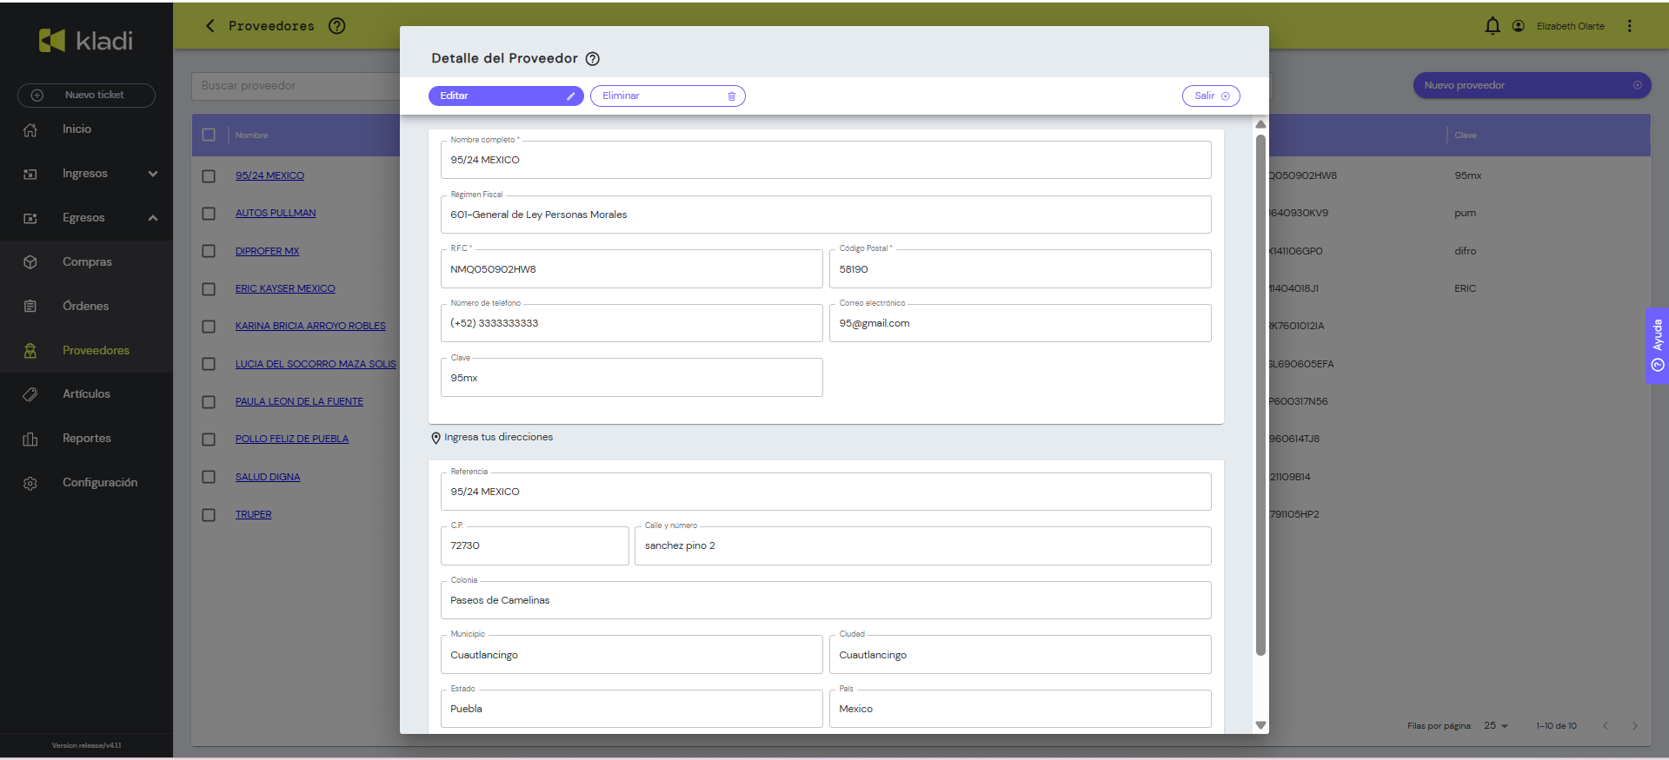
Task: Check the ERIC KAYSER MEXICO row checkbox
Action: pos(209,289)
